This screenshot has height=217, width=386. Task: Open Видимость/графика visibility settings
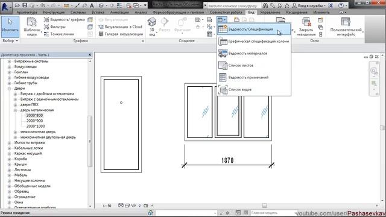[x=65, y=20]
